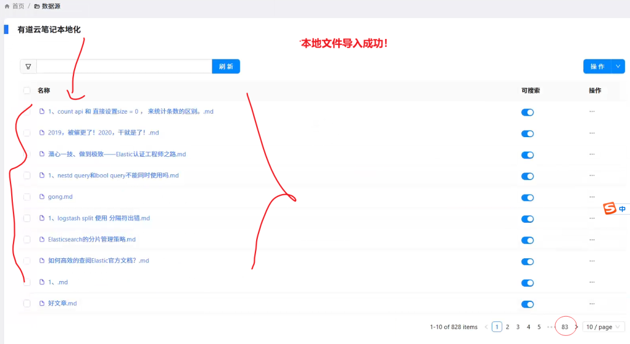Open gong.md file link
This screenshot has height=344, width=630.
coord(60,196)
